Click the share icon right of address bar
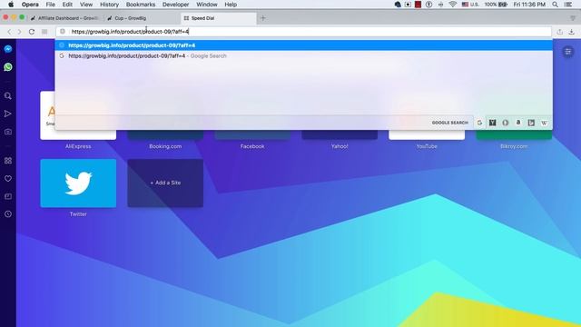 [559, 32]
